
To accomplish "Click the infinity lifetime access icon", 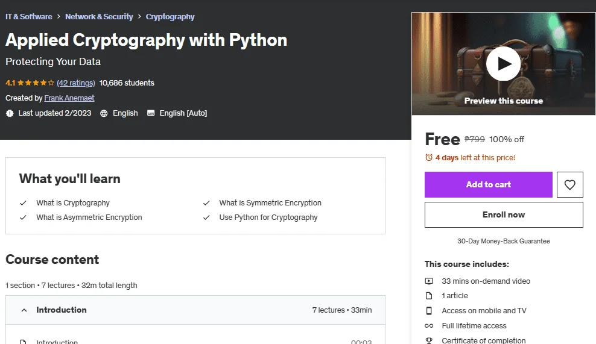I will pos(429,326).
